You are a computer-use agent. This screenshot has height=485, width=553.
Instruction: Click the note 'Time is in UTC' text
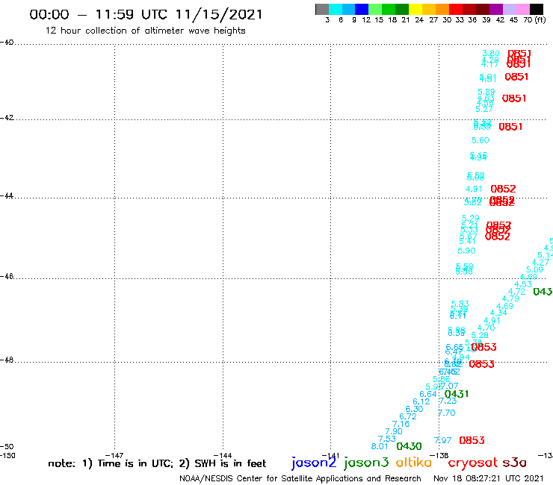coord(135,463)
